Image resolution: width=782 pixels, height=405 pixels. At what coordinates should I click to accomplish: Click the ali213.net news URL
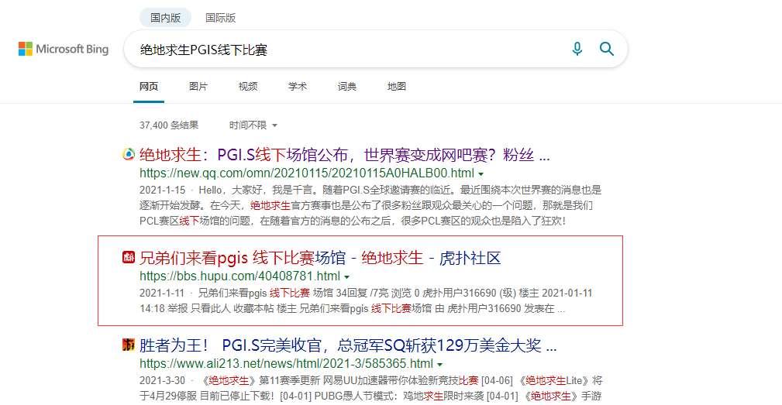pos(286,364)
